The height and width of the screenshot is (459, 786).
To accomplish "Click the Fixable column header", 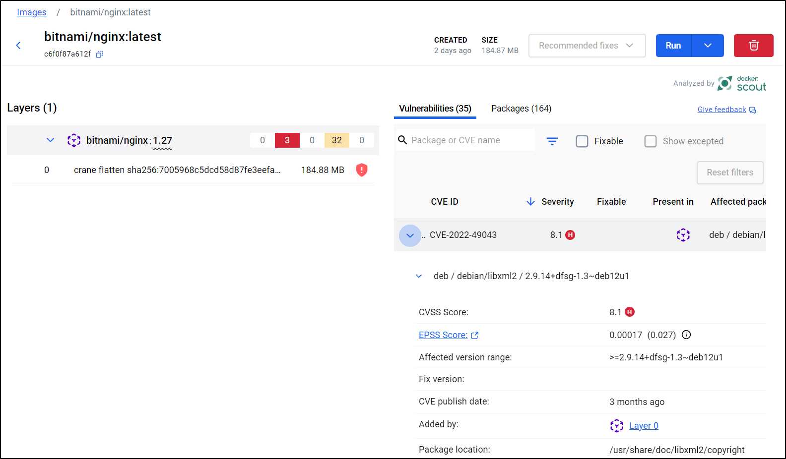I will pos(611,202).
